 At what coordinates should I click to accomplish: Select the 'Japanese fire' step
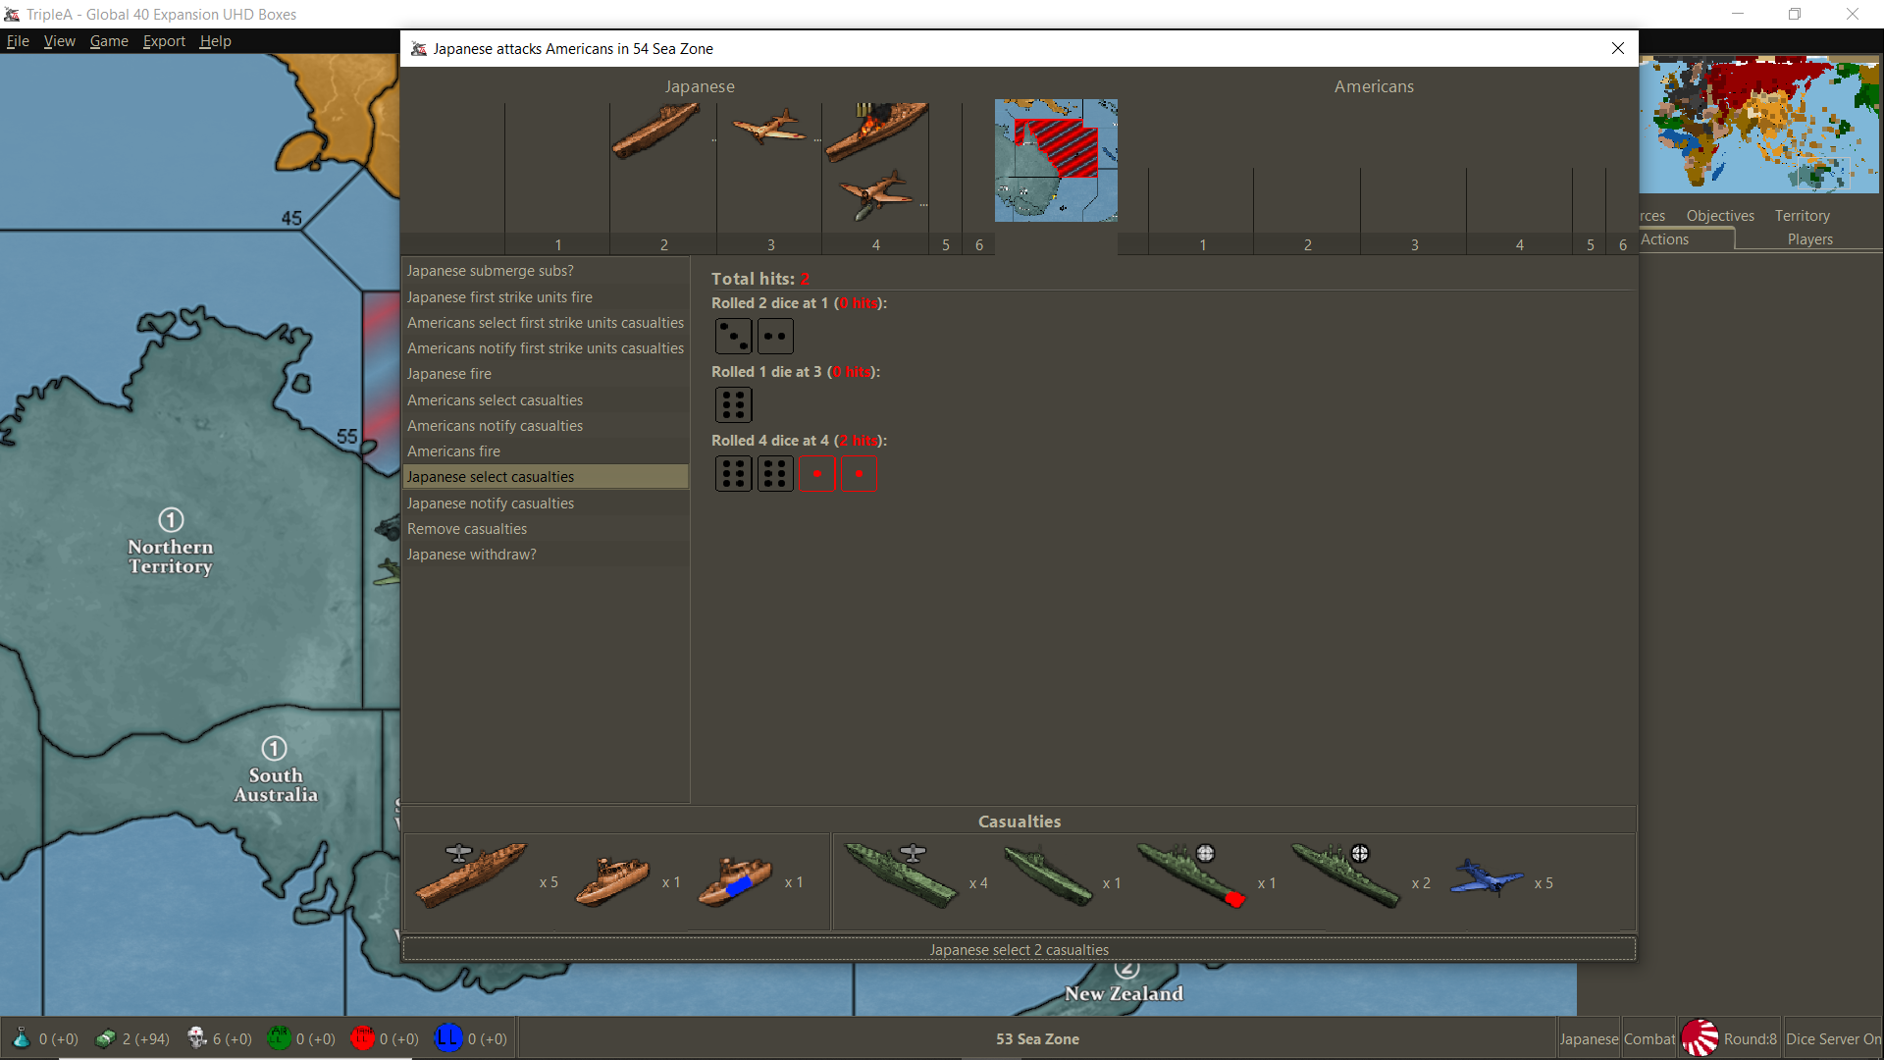tap(546, 374)
